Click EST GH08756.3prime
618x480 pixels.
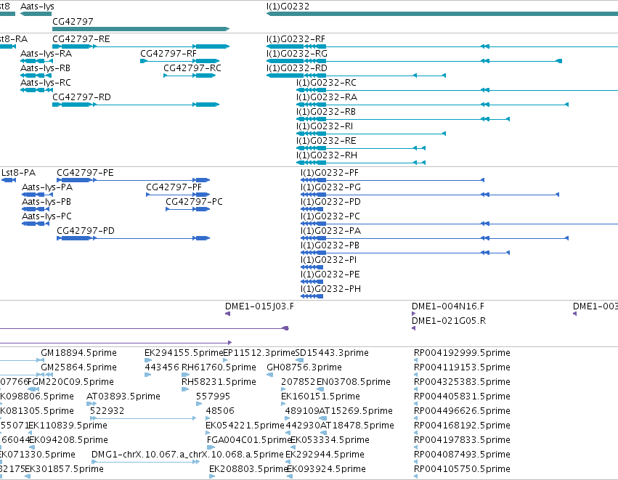tap(304, 367)
